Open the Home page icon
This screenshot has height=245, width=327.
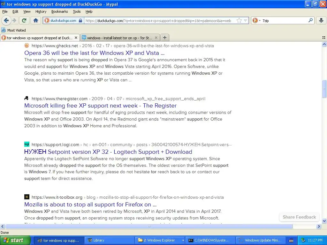36,20
